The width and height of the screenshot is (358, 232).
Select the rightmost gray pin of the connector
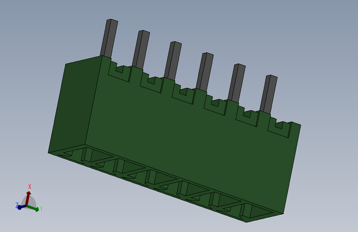tap(268, 94)
